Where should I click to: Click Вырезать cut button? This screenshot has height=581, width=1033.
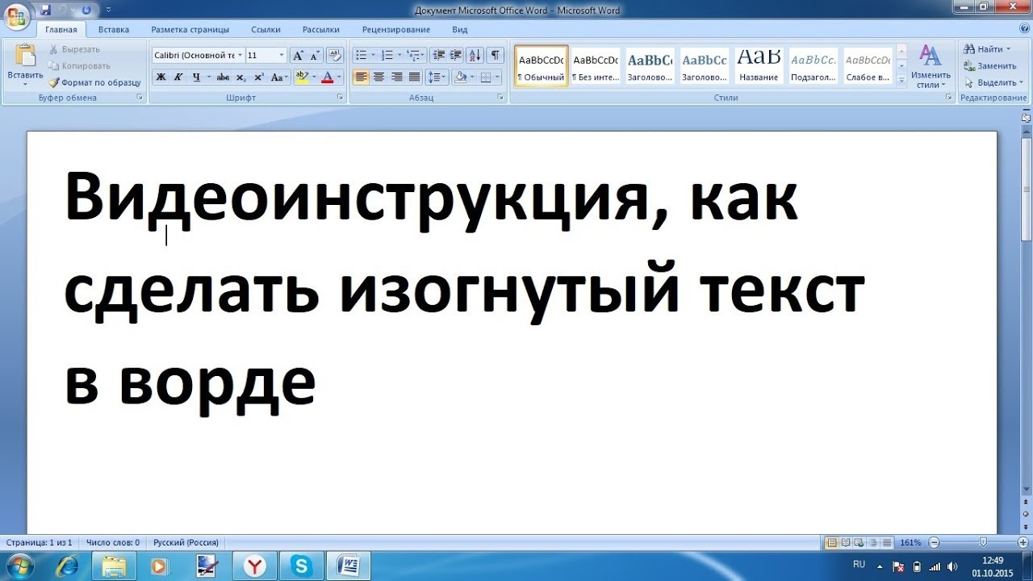[x=73, y=49]
